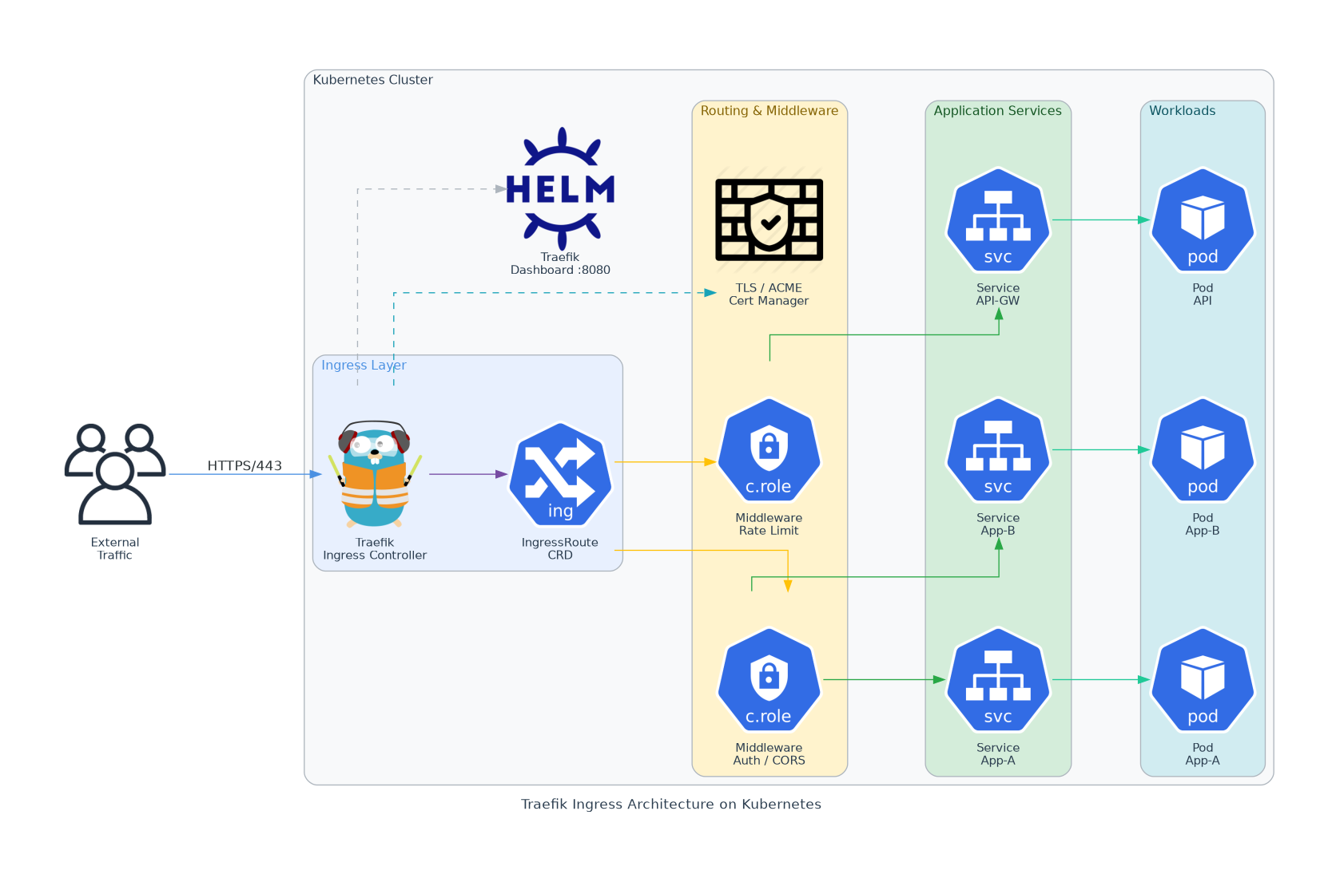Viewport: 1344px width, 878px height.
Task: Select the Middleware Auth / CORS caption
Action: 769,753
